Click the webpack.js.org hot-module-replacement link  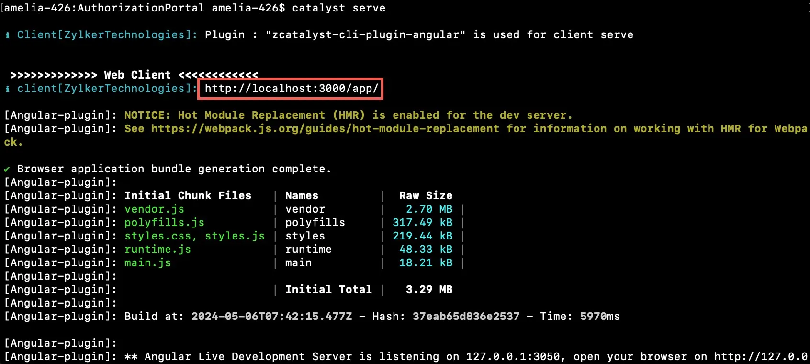pyautogui.click(x=325, y=129)
